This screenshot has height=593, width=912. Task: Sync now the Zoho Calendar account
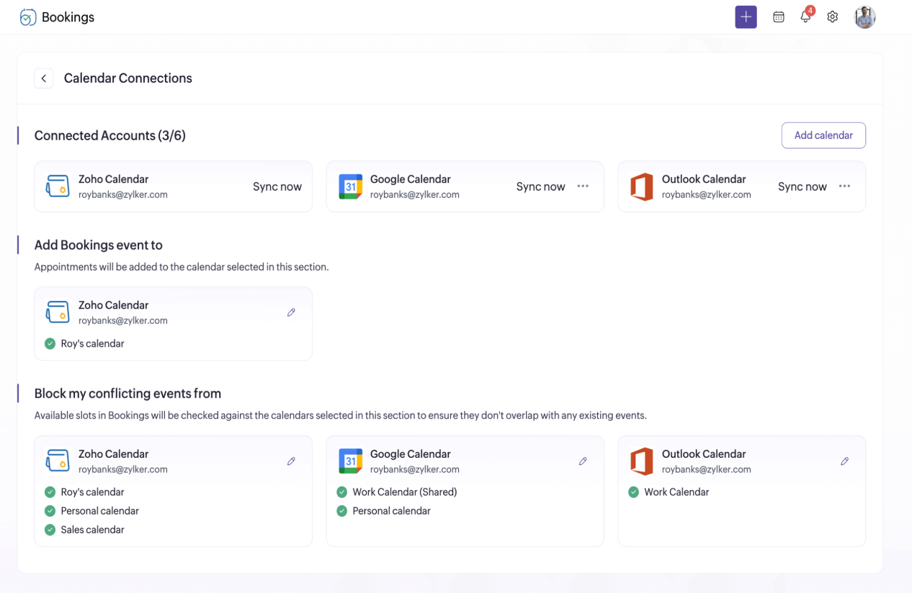pyautogui.click(x=277, y=186)
